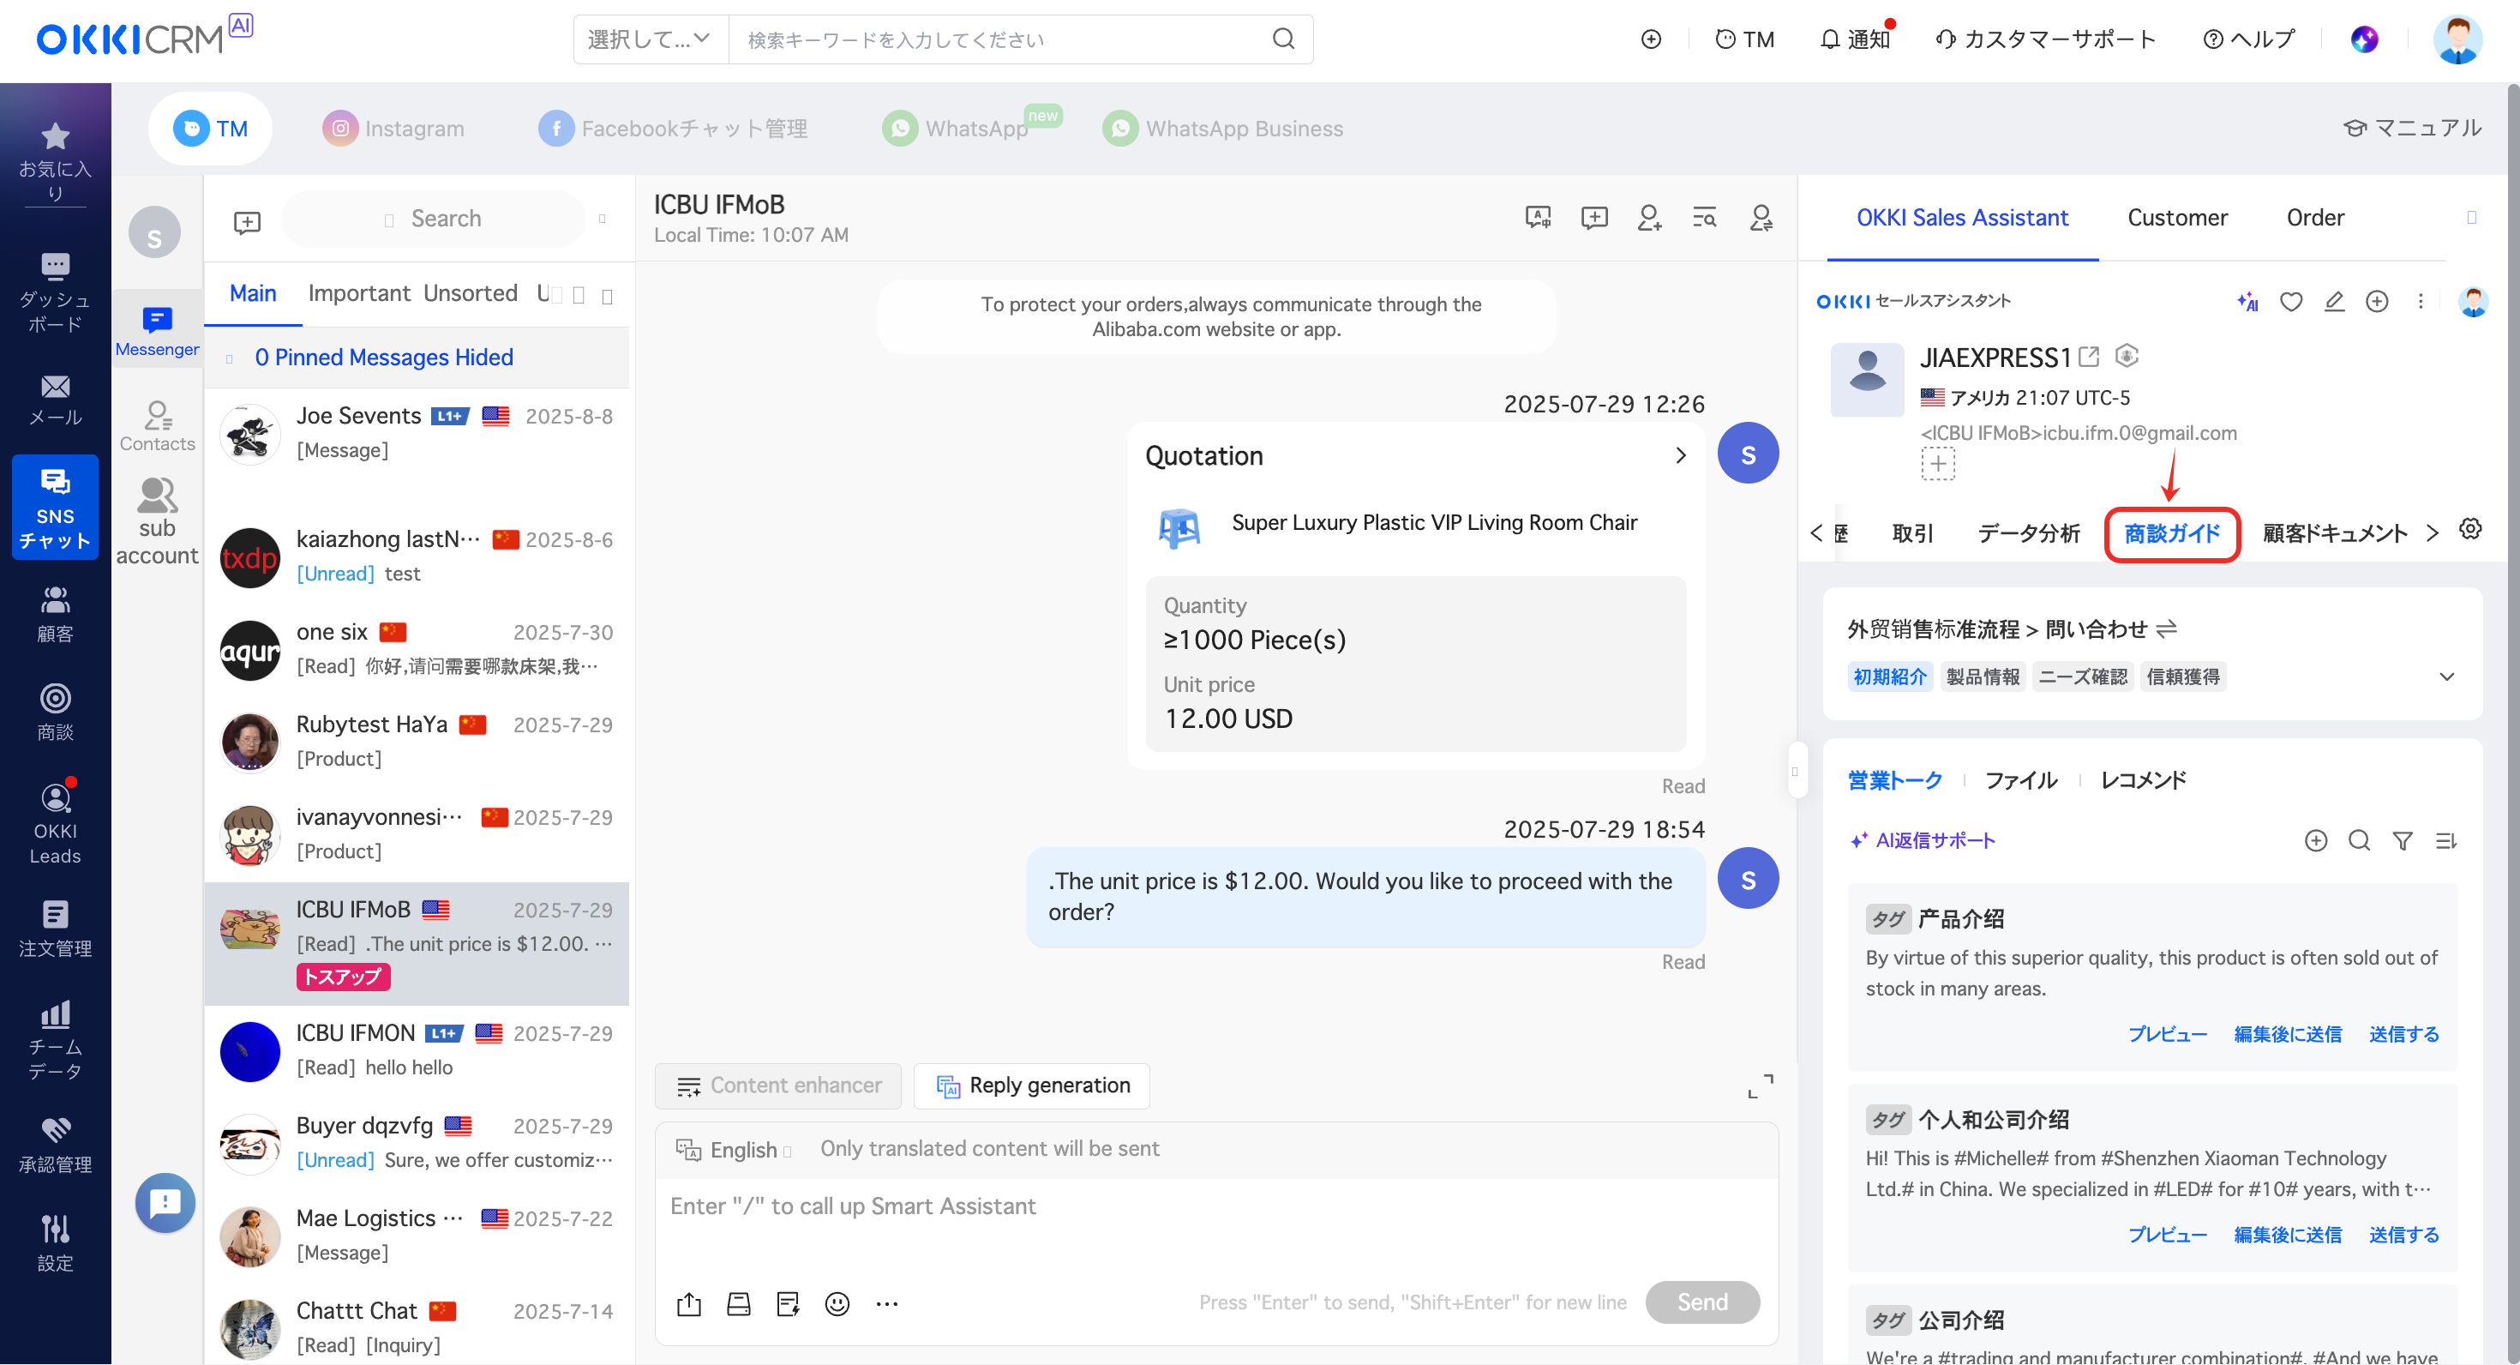Viewport: 2520px width, 1365px height.
Task: Switch the sales flow stage toggle (⇌)
Action: coord(2167,629)
